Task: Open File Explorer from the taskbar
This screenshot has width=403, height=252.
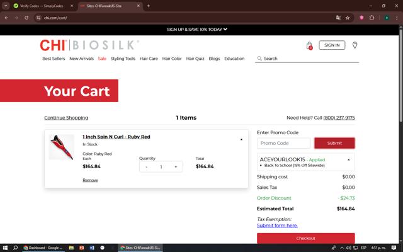Action: point(71,248)
